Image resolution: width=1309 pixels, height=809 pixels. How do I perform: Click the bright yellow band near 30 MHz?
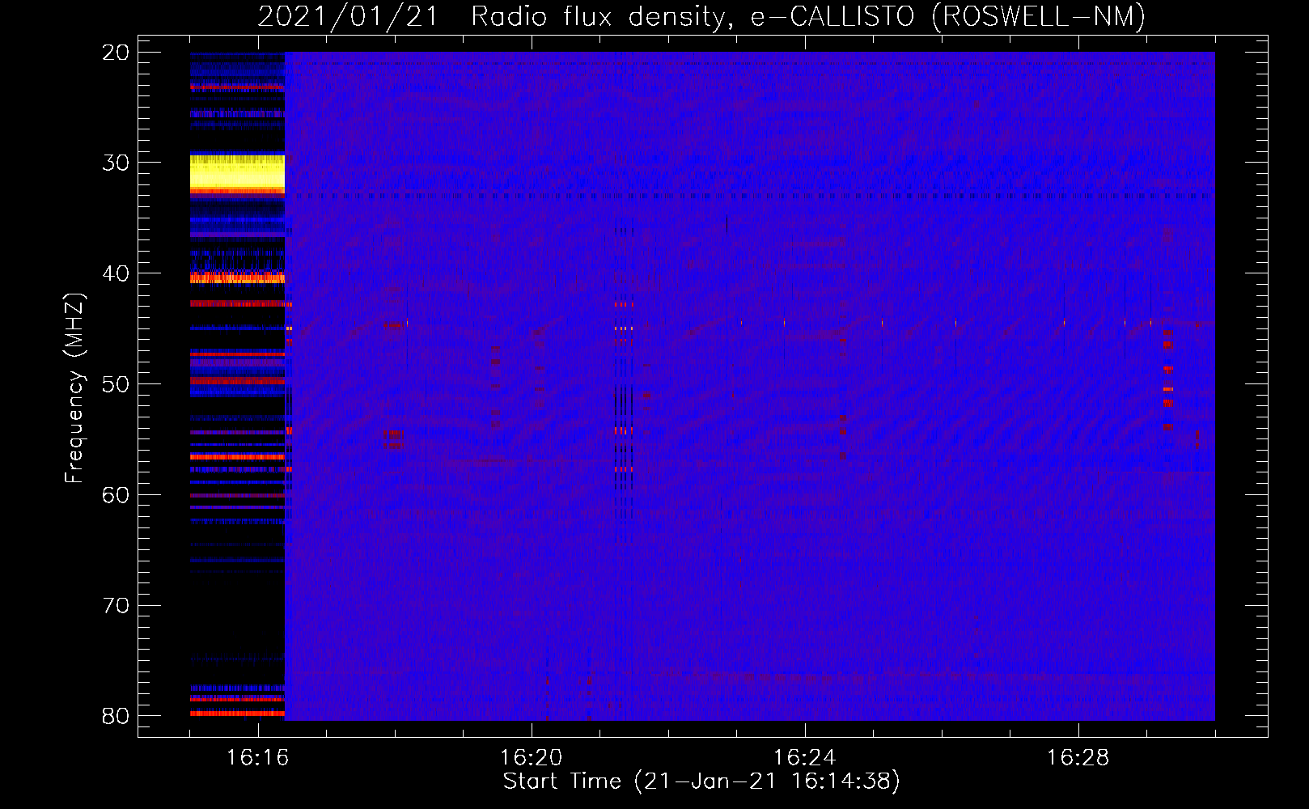coord(237,172)
